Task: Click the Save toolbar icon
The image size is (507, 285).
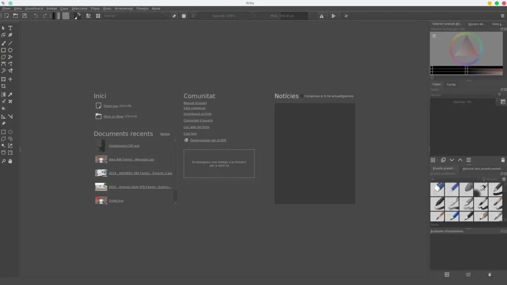Action: coord(25,15)
